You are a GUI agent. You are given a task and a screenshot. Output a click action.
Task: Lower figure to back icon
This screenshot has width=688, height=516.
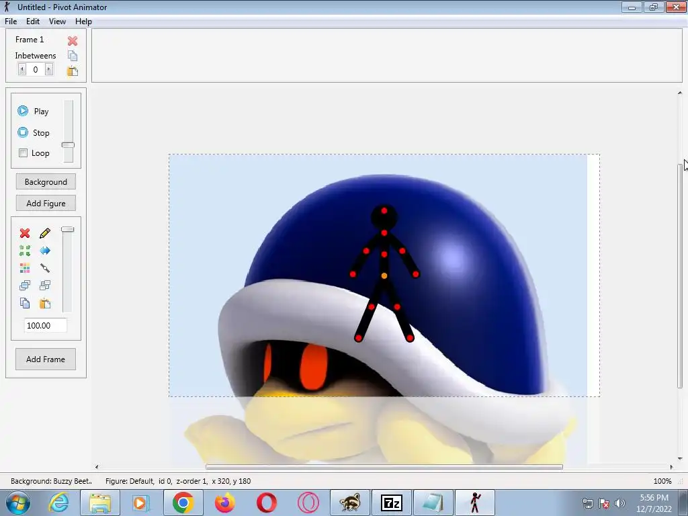(x=45, y=286)
